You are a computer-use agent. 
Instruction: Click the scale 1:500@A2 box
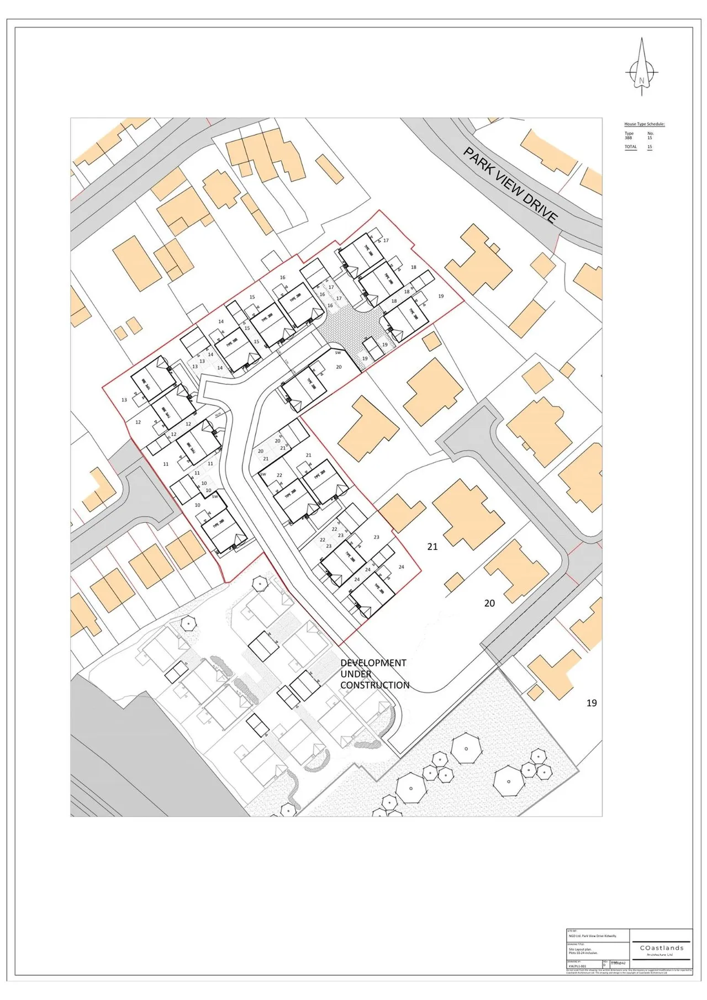(x=618, y=962)
